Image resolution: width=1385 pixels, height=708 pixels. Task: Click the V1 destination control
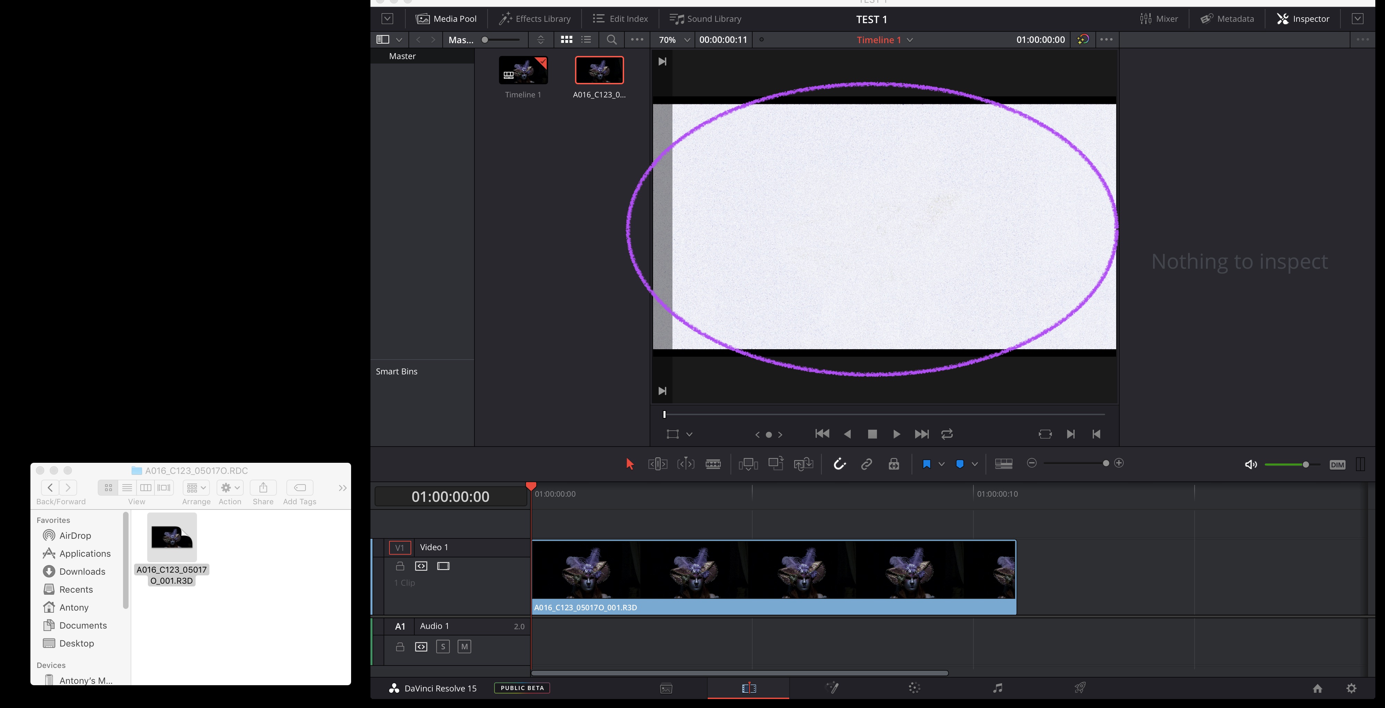400,547
